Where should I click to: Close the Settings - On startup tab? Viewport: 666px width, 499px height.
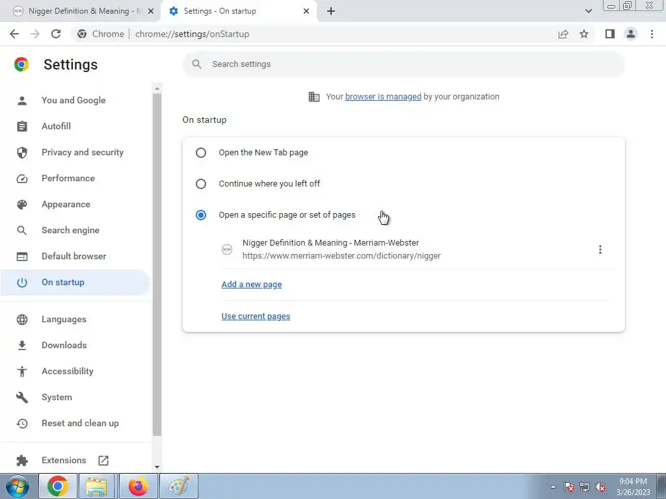click(306, 11)
